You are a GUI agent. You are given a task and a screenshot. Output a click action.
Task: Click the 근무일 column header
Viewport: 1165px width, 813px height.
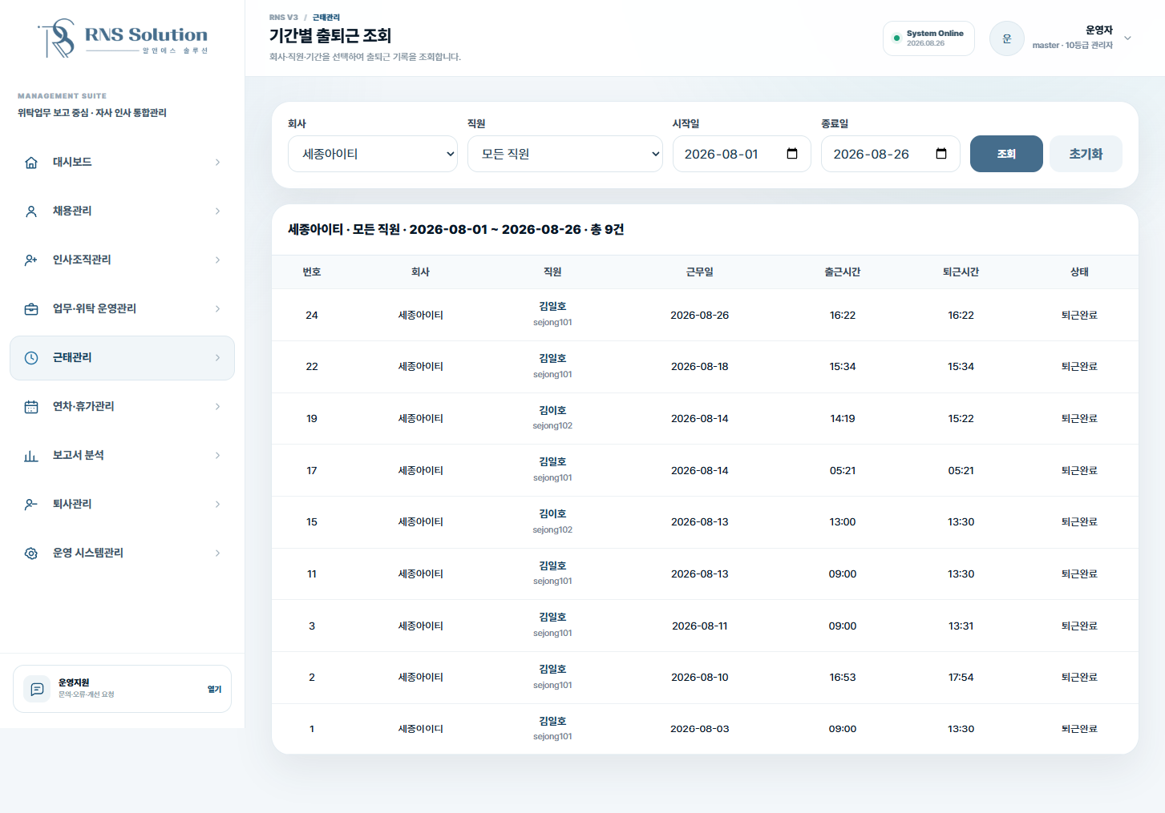click(x=700, y=272)
